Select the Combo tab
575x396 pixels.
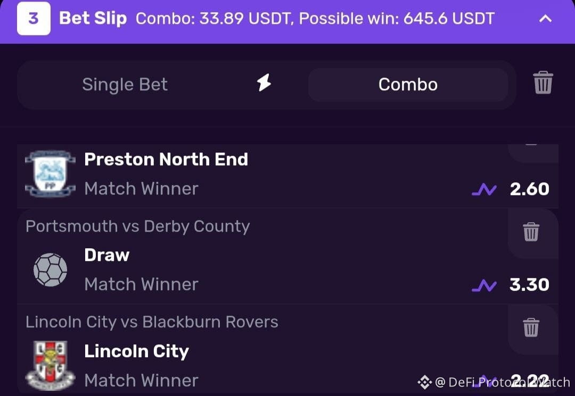click(x=408, y=85)
